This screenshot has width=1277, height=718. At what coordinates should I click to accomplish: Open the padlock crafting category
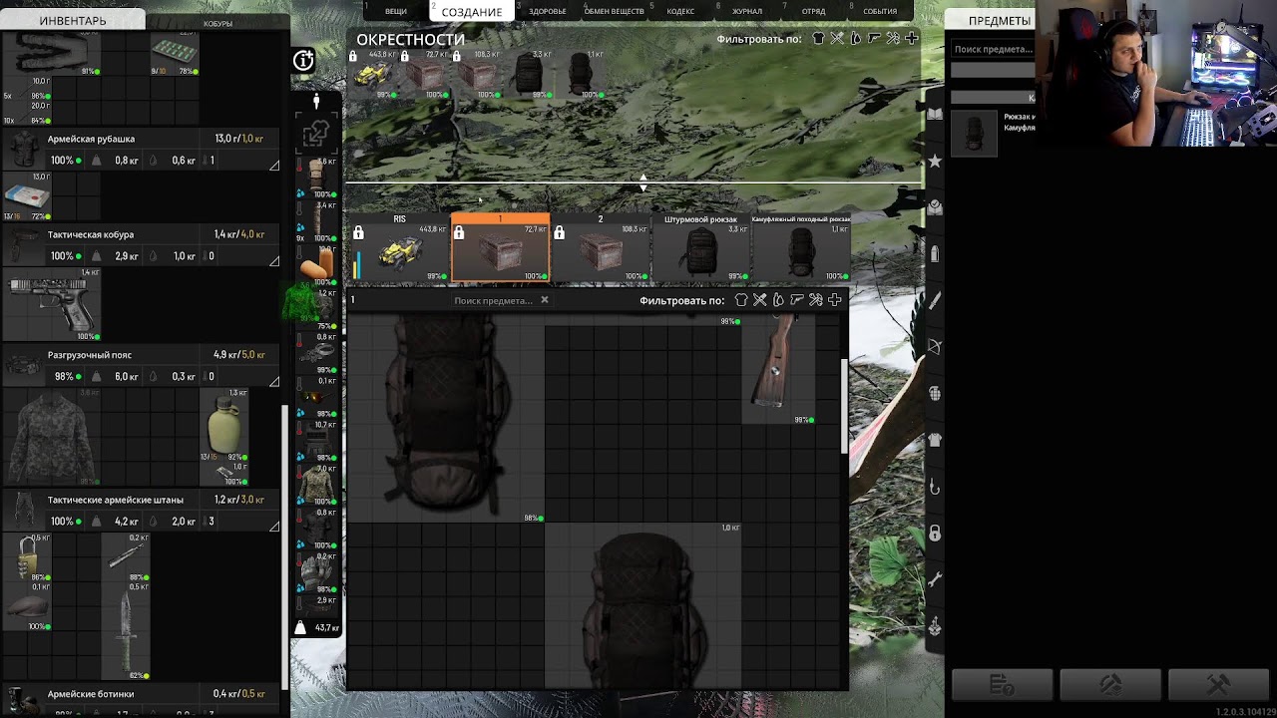tap(935, 534)
